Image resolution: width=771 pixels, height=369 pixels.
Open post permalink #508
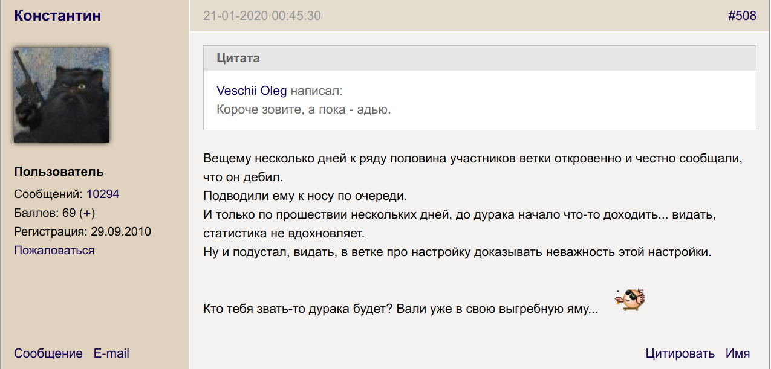click(x=742, y=16)
